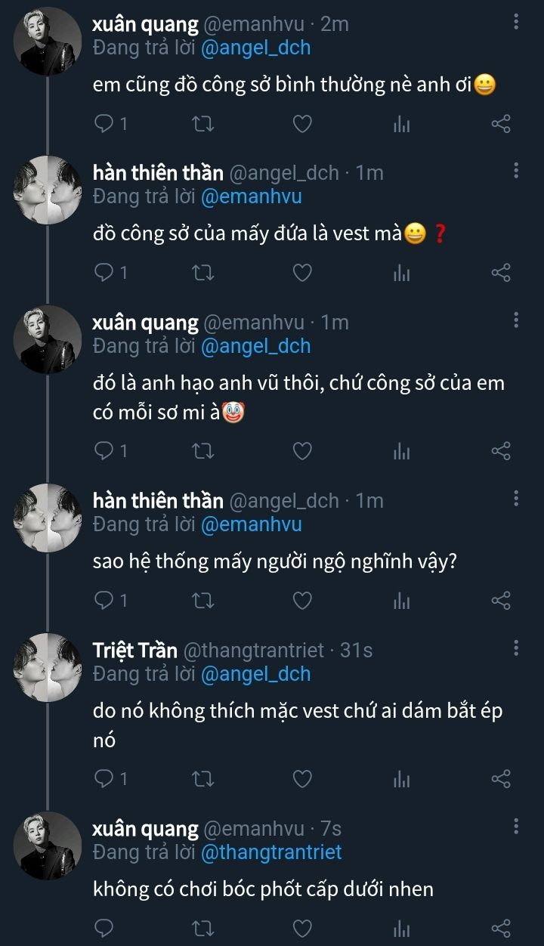This screenshot has height=946, width=544.
Task: Open xuân quang's avatar on the first tweet
Action: (x=48, y=41)
